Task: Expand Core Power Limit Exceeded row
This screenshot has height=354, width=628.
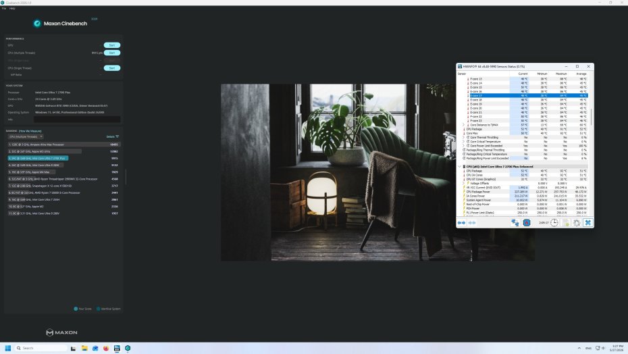Action: point(463,146)
